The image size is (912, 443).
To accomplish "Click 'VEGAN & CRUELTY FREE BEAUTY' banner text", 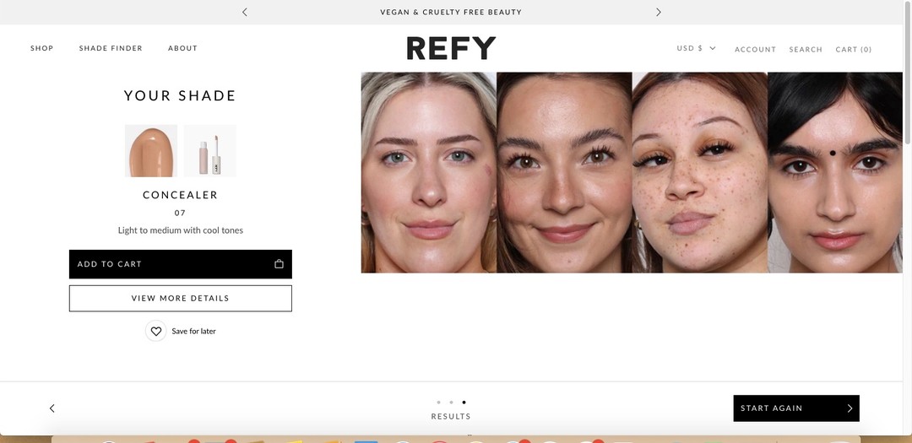I will pyautogui.click(x=451, y=12).
